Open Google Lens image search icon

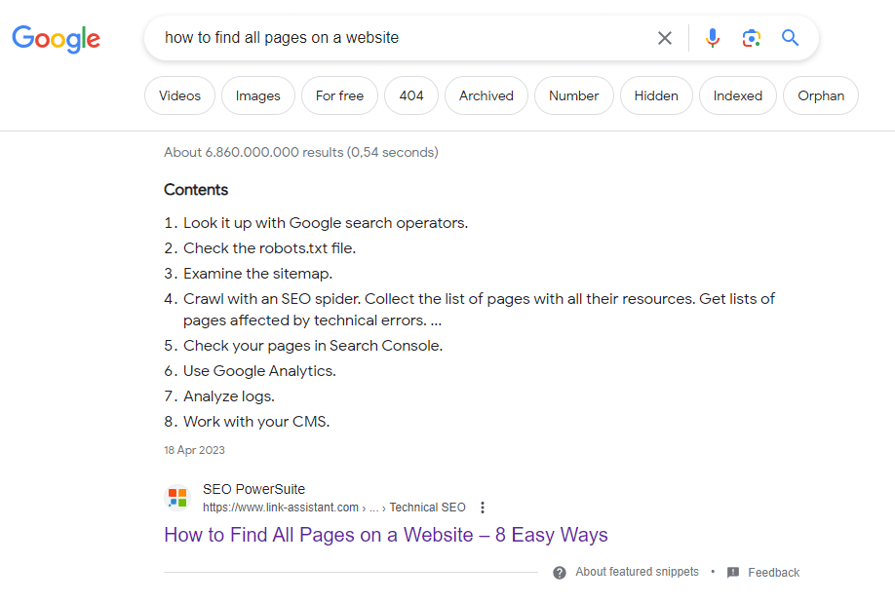(751, 38)
